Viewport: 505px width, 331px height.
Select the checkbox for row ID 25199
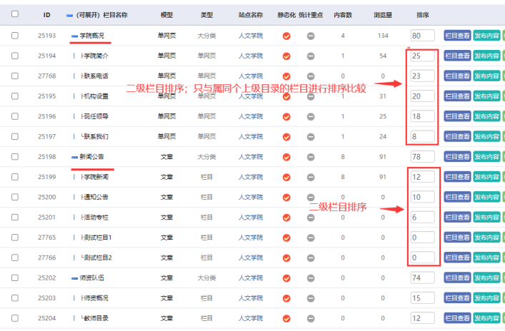tap(15, 176)
